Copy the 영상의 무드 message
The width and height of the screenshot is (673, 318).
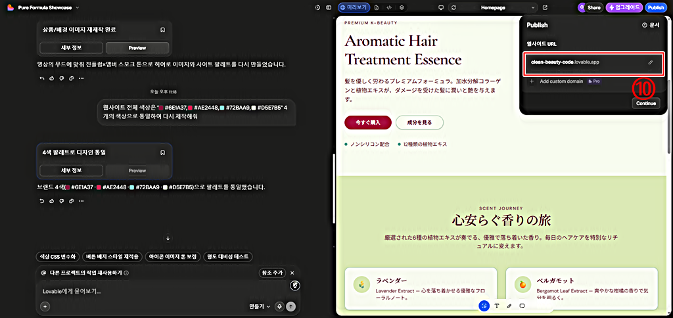click(x=71, y=78)
